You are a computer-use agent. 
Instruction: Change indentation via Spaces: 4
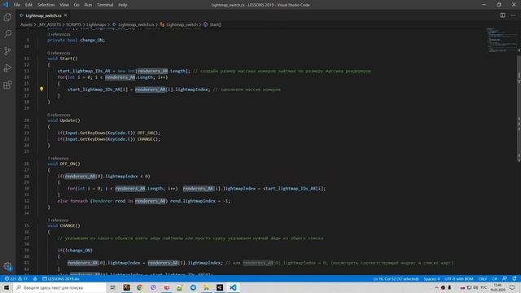click(431, 278)
